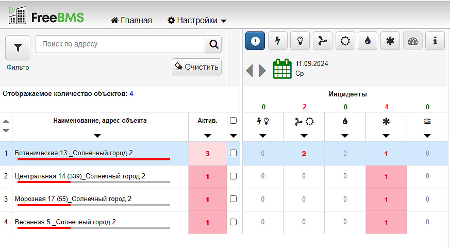
Task: Click the magnifier search button
Action: coord(213,44)
